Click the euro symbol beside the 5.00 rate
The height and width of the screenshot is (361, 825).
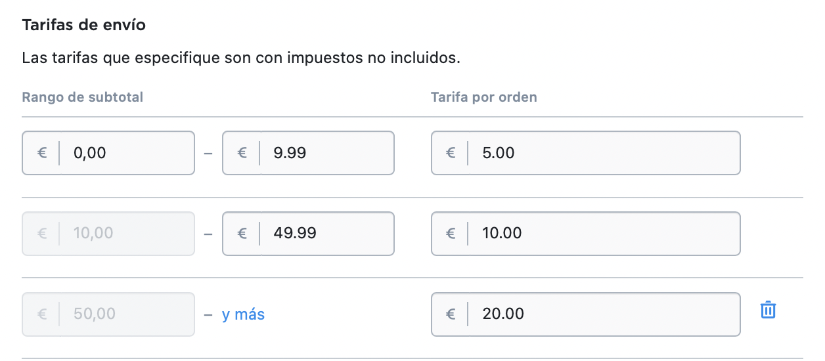click(451, 153)
